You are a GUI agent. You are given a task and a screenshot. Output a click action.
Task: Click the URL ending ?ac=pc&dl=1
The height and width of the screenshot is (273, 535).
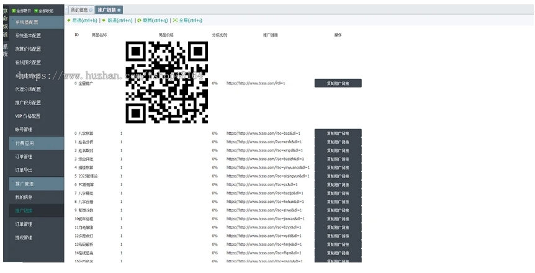(262, 185)
